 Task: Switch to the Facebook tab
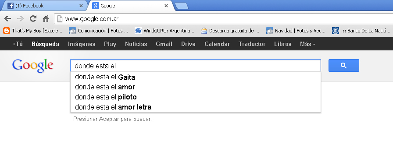coord(44,6)
